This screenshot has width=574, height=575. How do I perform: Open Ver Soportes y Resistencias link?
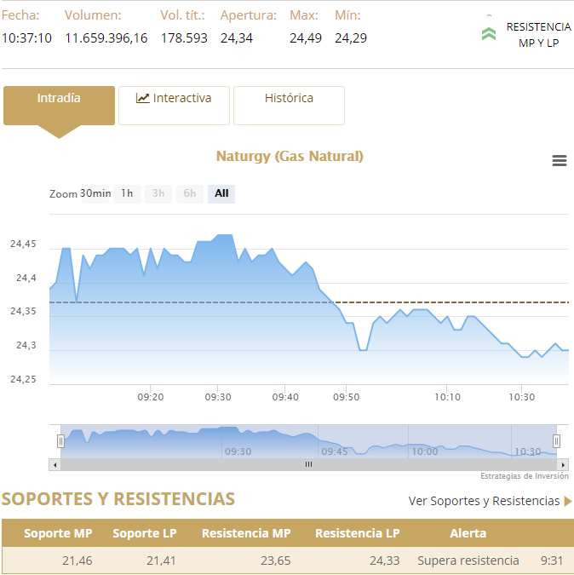coord(484,501)
